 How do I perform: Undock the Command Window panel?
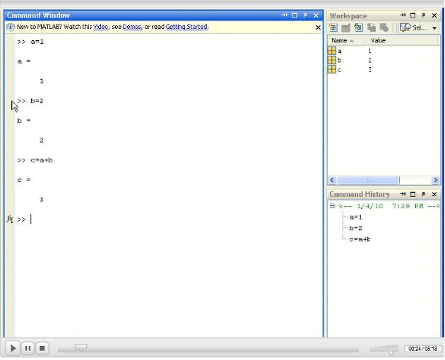coord(305,16)
